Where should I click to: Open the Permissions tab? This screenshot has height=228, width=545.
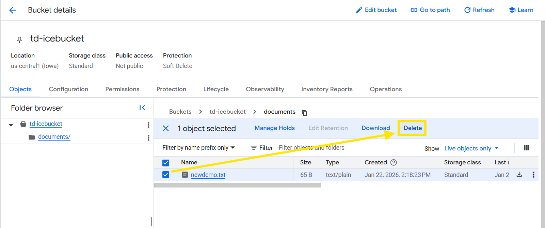point(122,89)
